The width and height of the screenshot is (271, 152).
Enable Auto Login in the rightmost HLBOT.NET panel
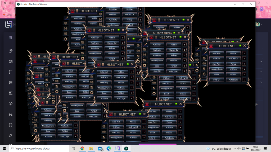tap(233, 80)
